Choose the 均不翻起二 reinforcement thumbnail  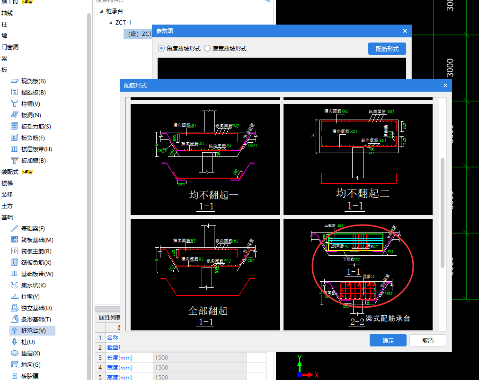[358, 159]
